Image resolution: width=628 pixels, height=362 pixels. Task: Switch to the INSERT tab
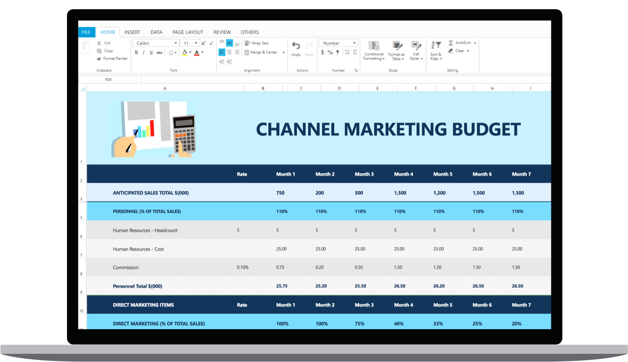coord(132,32)
